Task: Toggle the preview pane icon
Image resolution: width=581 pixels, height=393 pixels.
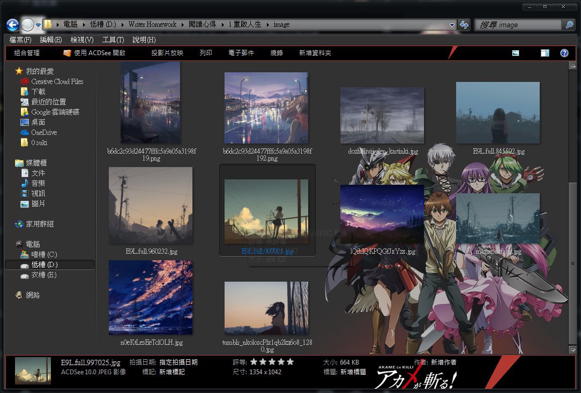Action: (x=545, y=53)
